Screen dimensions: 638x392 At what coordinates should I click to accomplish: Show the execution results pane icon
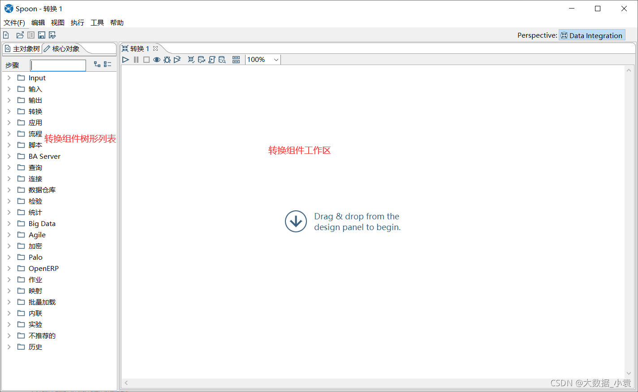tap(236, 60)
